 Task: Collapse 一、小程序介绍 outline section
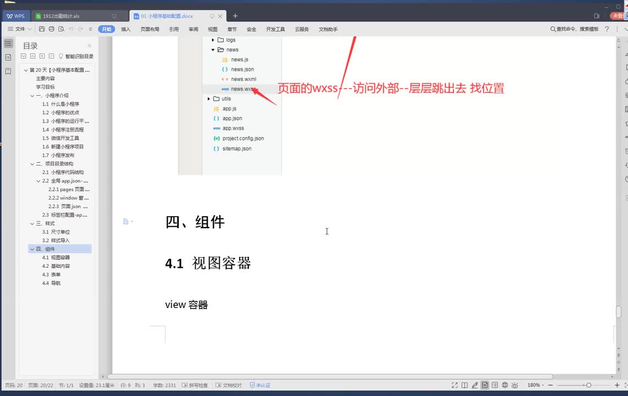coord(32,96)
